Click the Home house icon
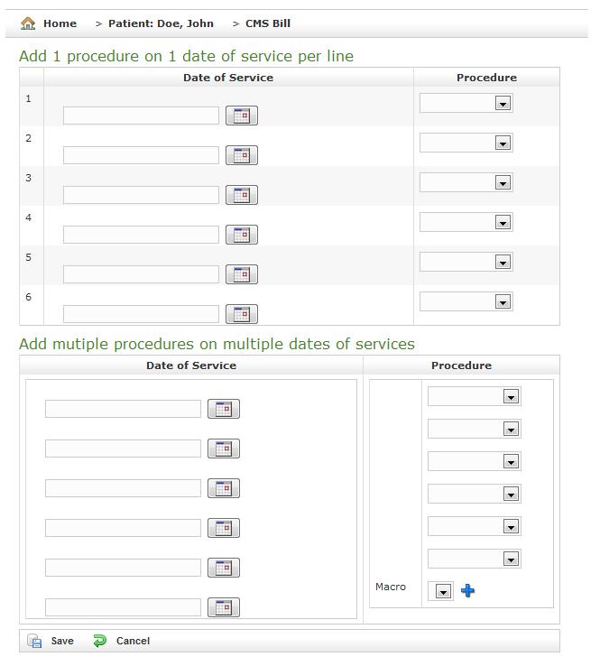The width and height of the screenshot is (600, 666). 28,23
